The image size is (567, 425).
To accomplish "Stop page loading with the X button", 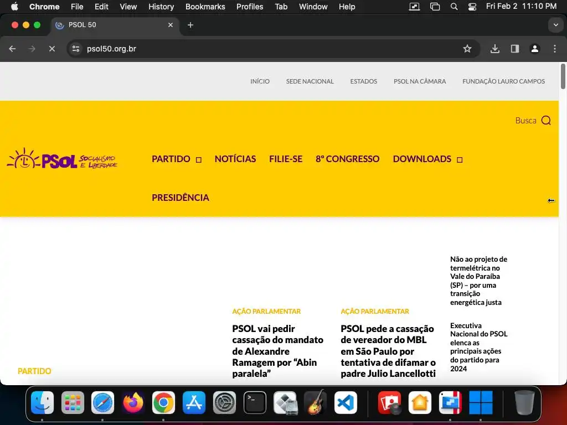I will click(x=51, y=49).
